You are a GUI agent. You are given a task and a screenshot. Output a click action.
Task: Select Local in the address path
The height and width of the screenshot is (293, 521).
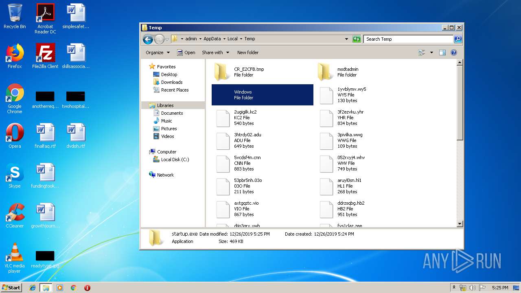232,39
